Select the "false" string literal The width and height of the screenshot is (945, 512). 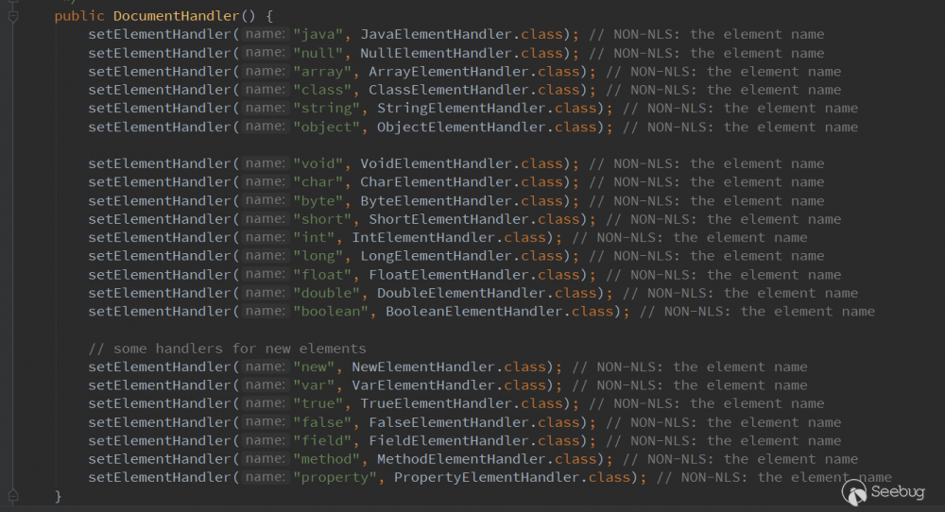[322, 422]
